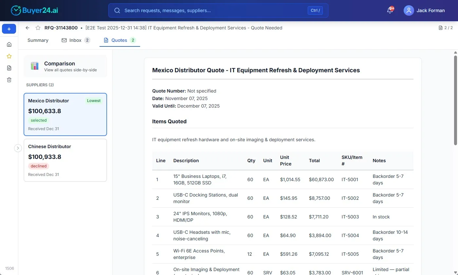The image size is (458, 275).
Task: Expand the collapsed side panel chevron
Action: [x=18, y=148]
